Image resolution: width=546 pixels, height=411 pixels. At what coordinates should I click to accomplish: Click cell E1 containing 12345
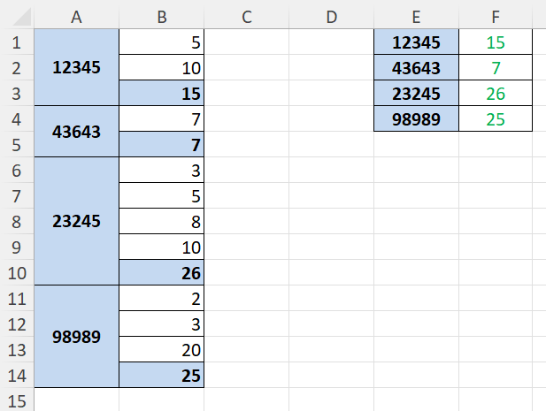[x=417, y=42]
